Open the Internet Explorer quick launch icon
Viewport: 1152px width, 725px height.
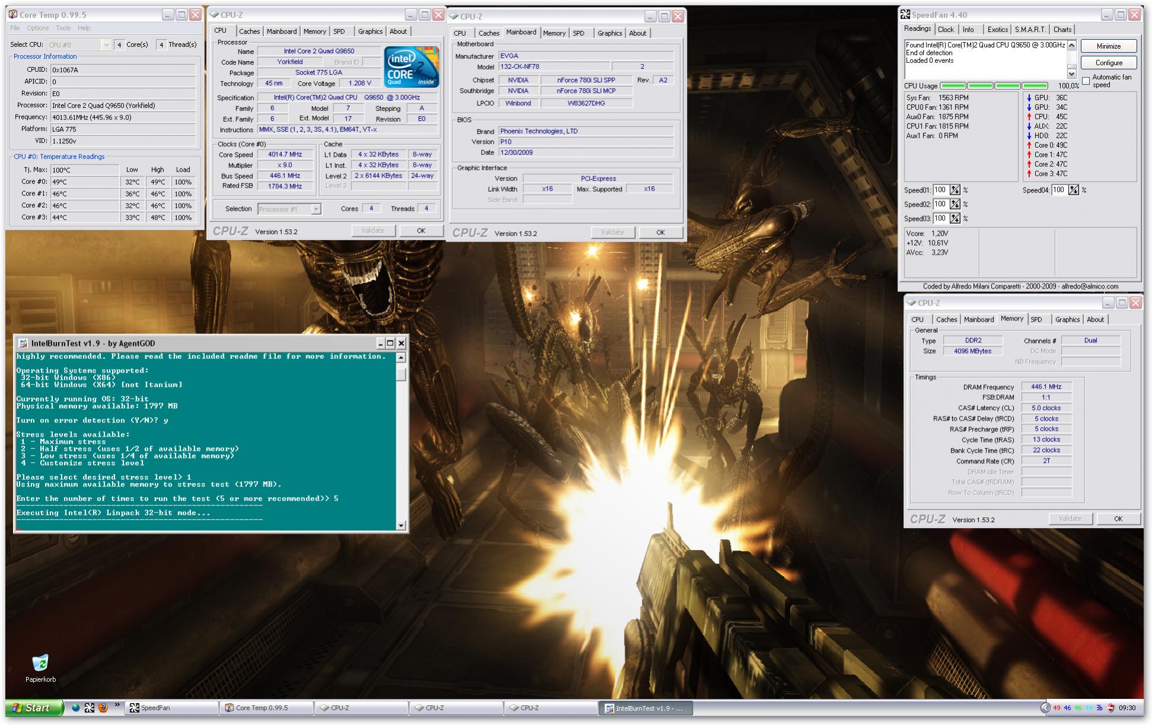pyautogui.click(x=75, y=707)
